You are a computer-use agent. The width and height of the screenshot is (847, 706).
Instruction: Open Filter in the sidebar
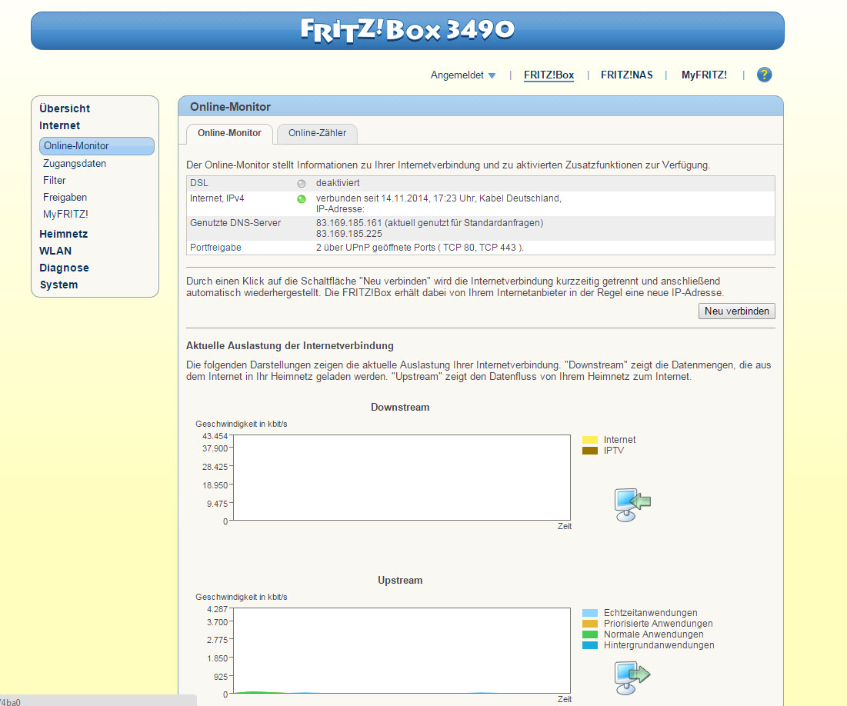[x=55, y=181]
